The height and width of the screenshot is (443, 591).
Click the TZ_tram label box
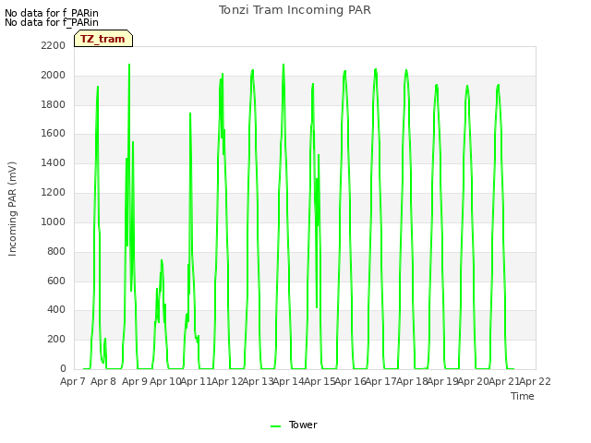coord(103,39)
